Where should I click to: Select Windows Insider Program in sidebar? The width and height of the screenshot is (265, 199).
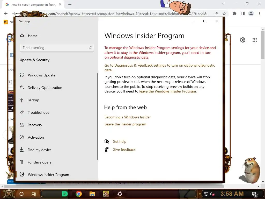(x=48, y=175)
